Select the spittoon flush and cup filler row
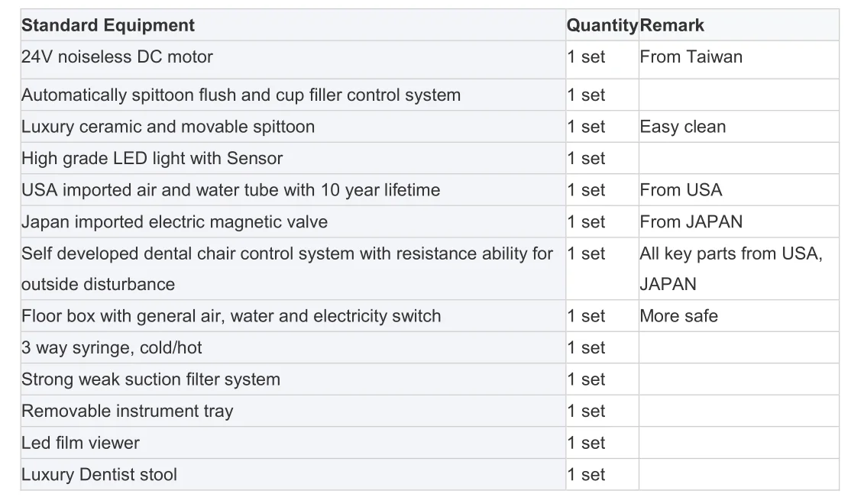This screenshot has height=497, width=851. click(x=241, y=95)
